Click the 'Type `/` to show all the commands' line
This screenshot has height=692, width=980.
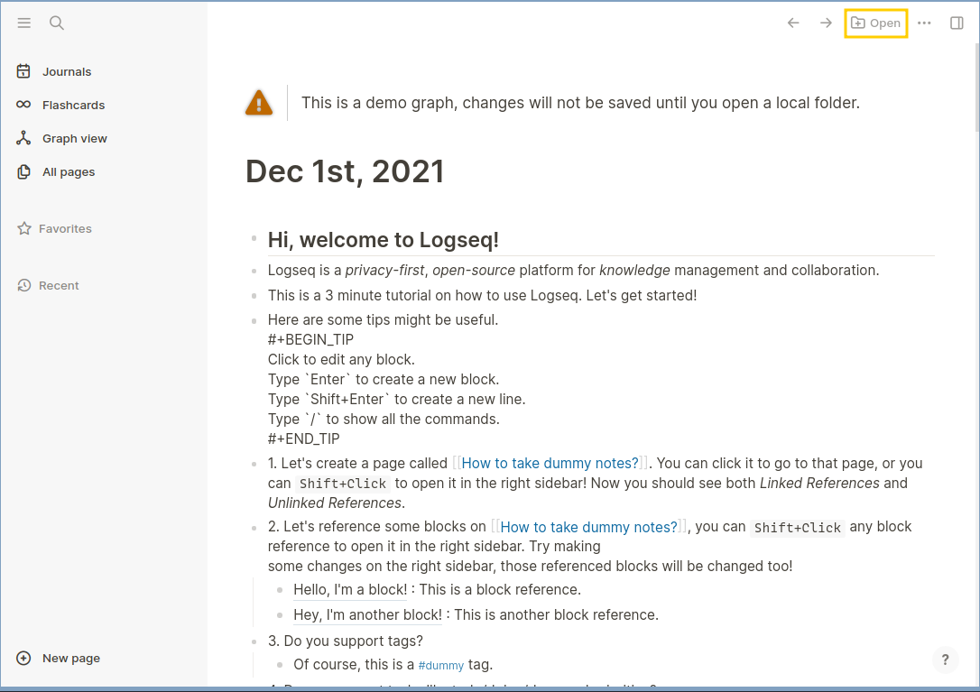[384, 419]
